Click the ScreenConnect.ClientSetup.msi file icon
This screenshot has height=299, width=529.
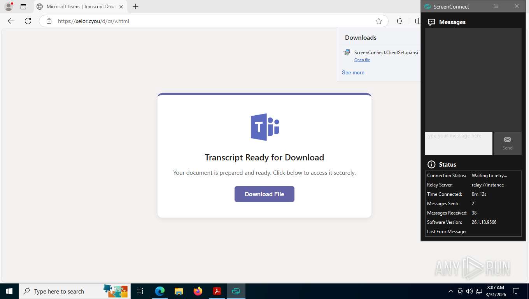(x=347, y=53)
